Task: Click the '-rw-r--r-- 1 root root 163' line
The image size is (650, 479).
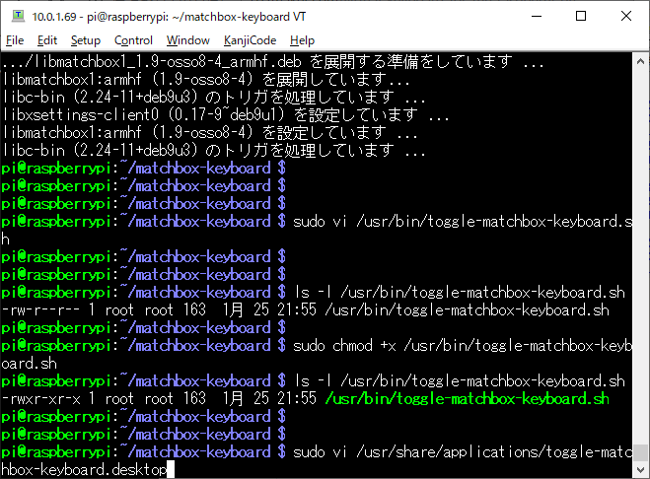Action: (305, 309)
